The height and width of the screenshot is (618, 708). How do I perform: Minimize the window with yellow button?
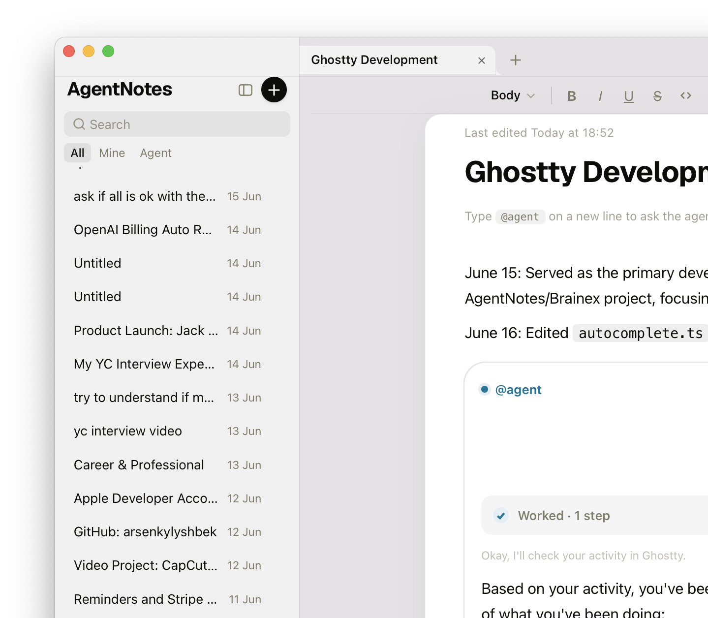89,51
